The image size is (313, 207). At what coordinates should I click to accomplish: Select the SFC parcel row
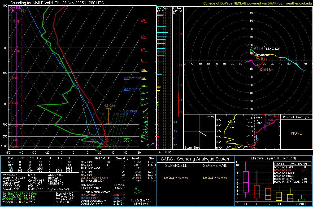click(x=40, y=162)
